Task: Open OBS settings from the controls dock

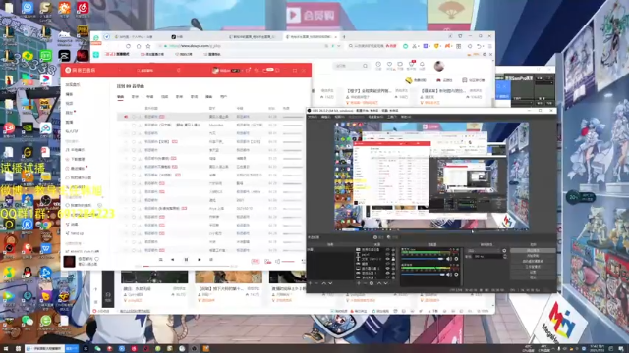Action: tap(533, 272)
